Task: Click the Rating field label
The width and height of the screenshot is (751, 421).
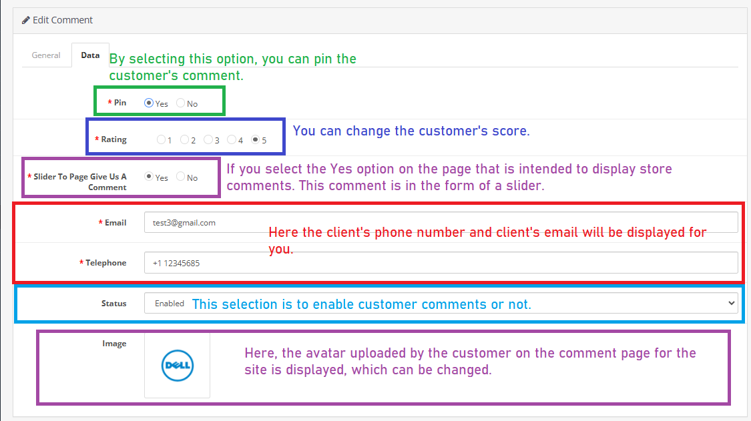Action: click(x=113, y=140)
